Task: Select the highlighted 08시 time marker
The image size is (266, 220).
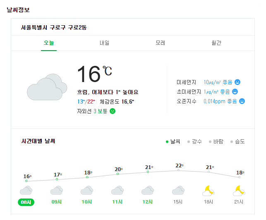Action: (26, 202)
